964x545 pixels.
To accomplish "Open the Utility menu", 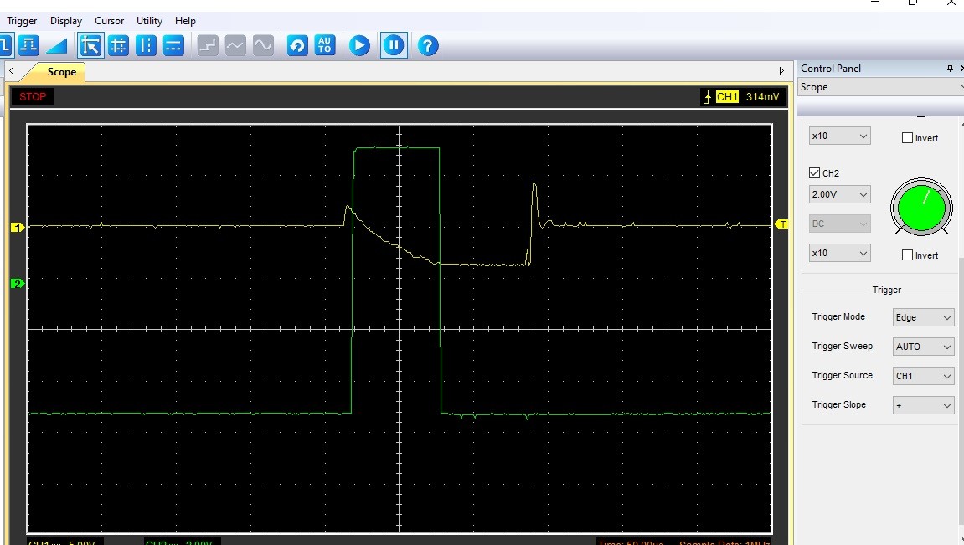I will pyautogui.click(x=150, y=21).
